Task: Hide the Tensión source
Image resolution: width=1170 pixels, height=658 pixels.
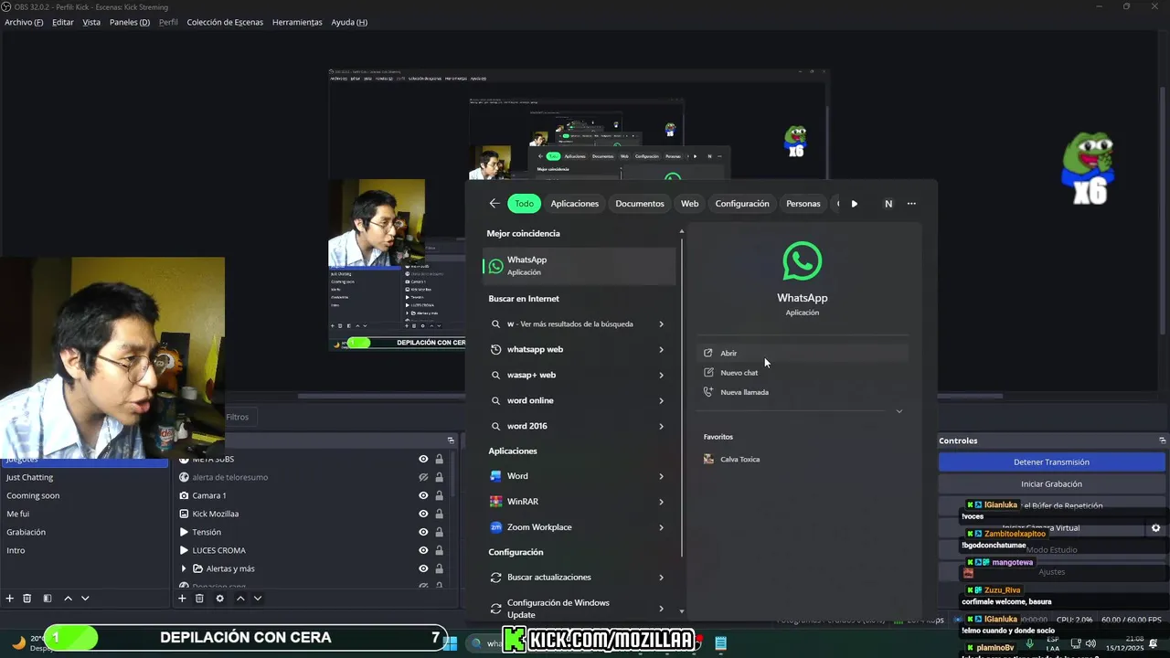Action: [423, 532]
